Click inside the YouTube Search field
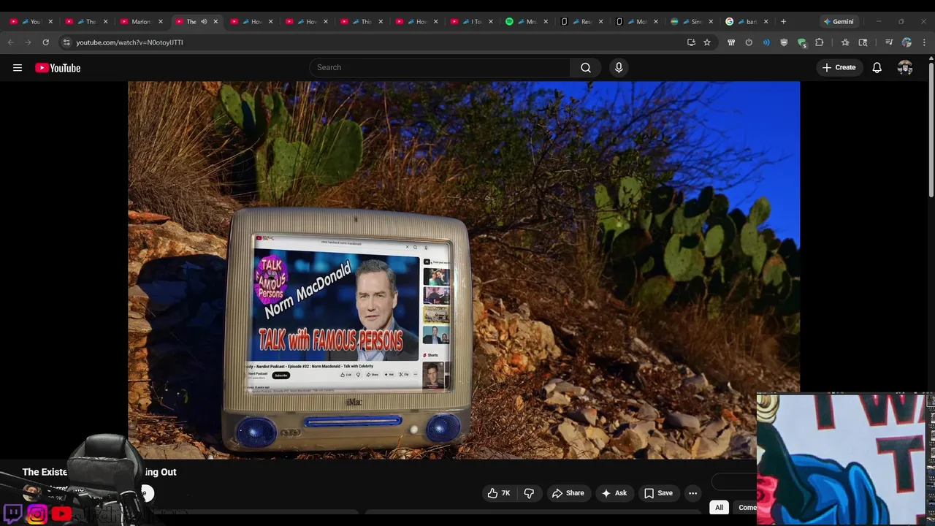 [440, 67]
